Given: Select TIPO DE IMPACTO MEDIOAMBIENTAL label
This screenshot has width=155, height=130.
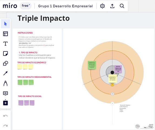Looking at the screenshot, I should (x=35, y=77).
